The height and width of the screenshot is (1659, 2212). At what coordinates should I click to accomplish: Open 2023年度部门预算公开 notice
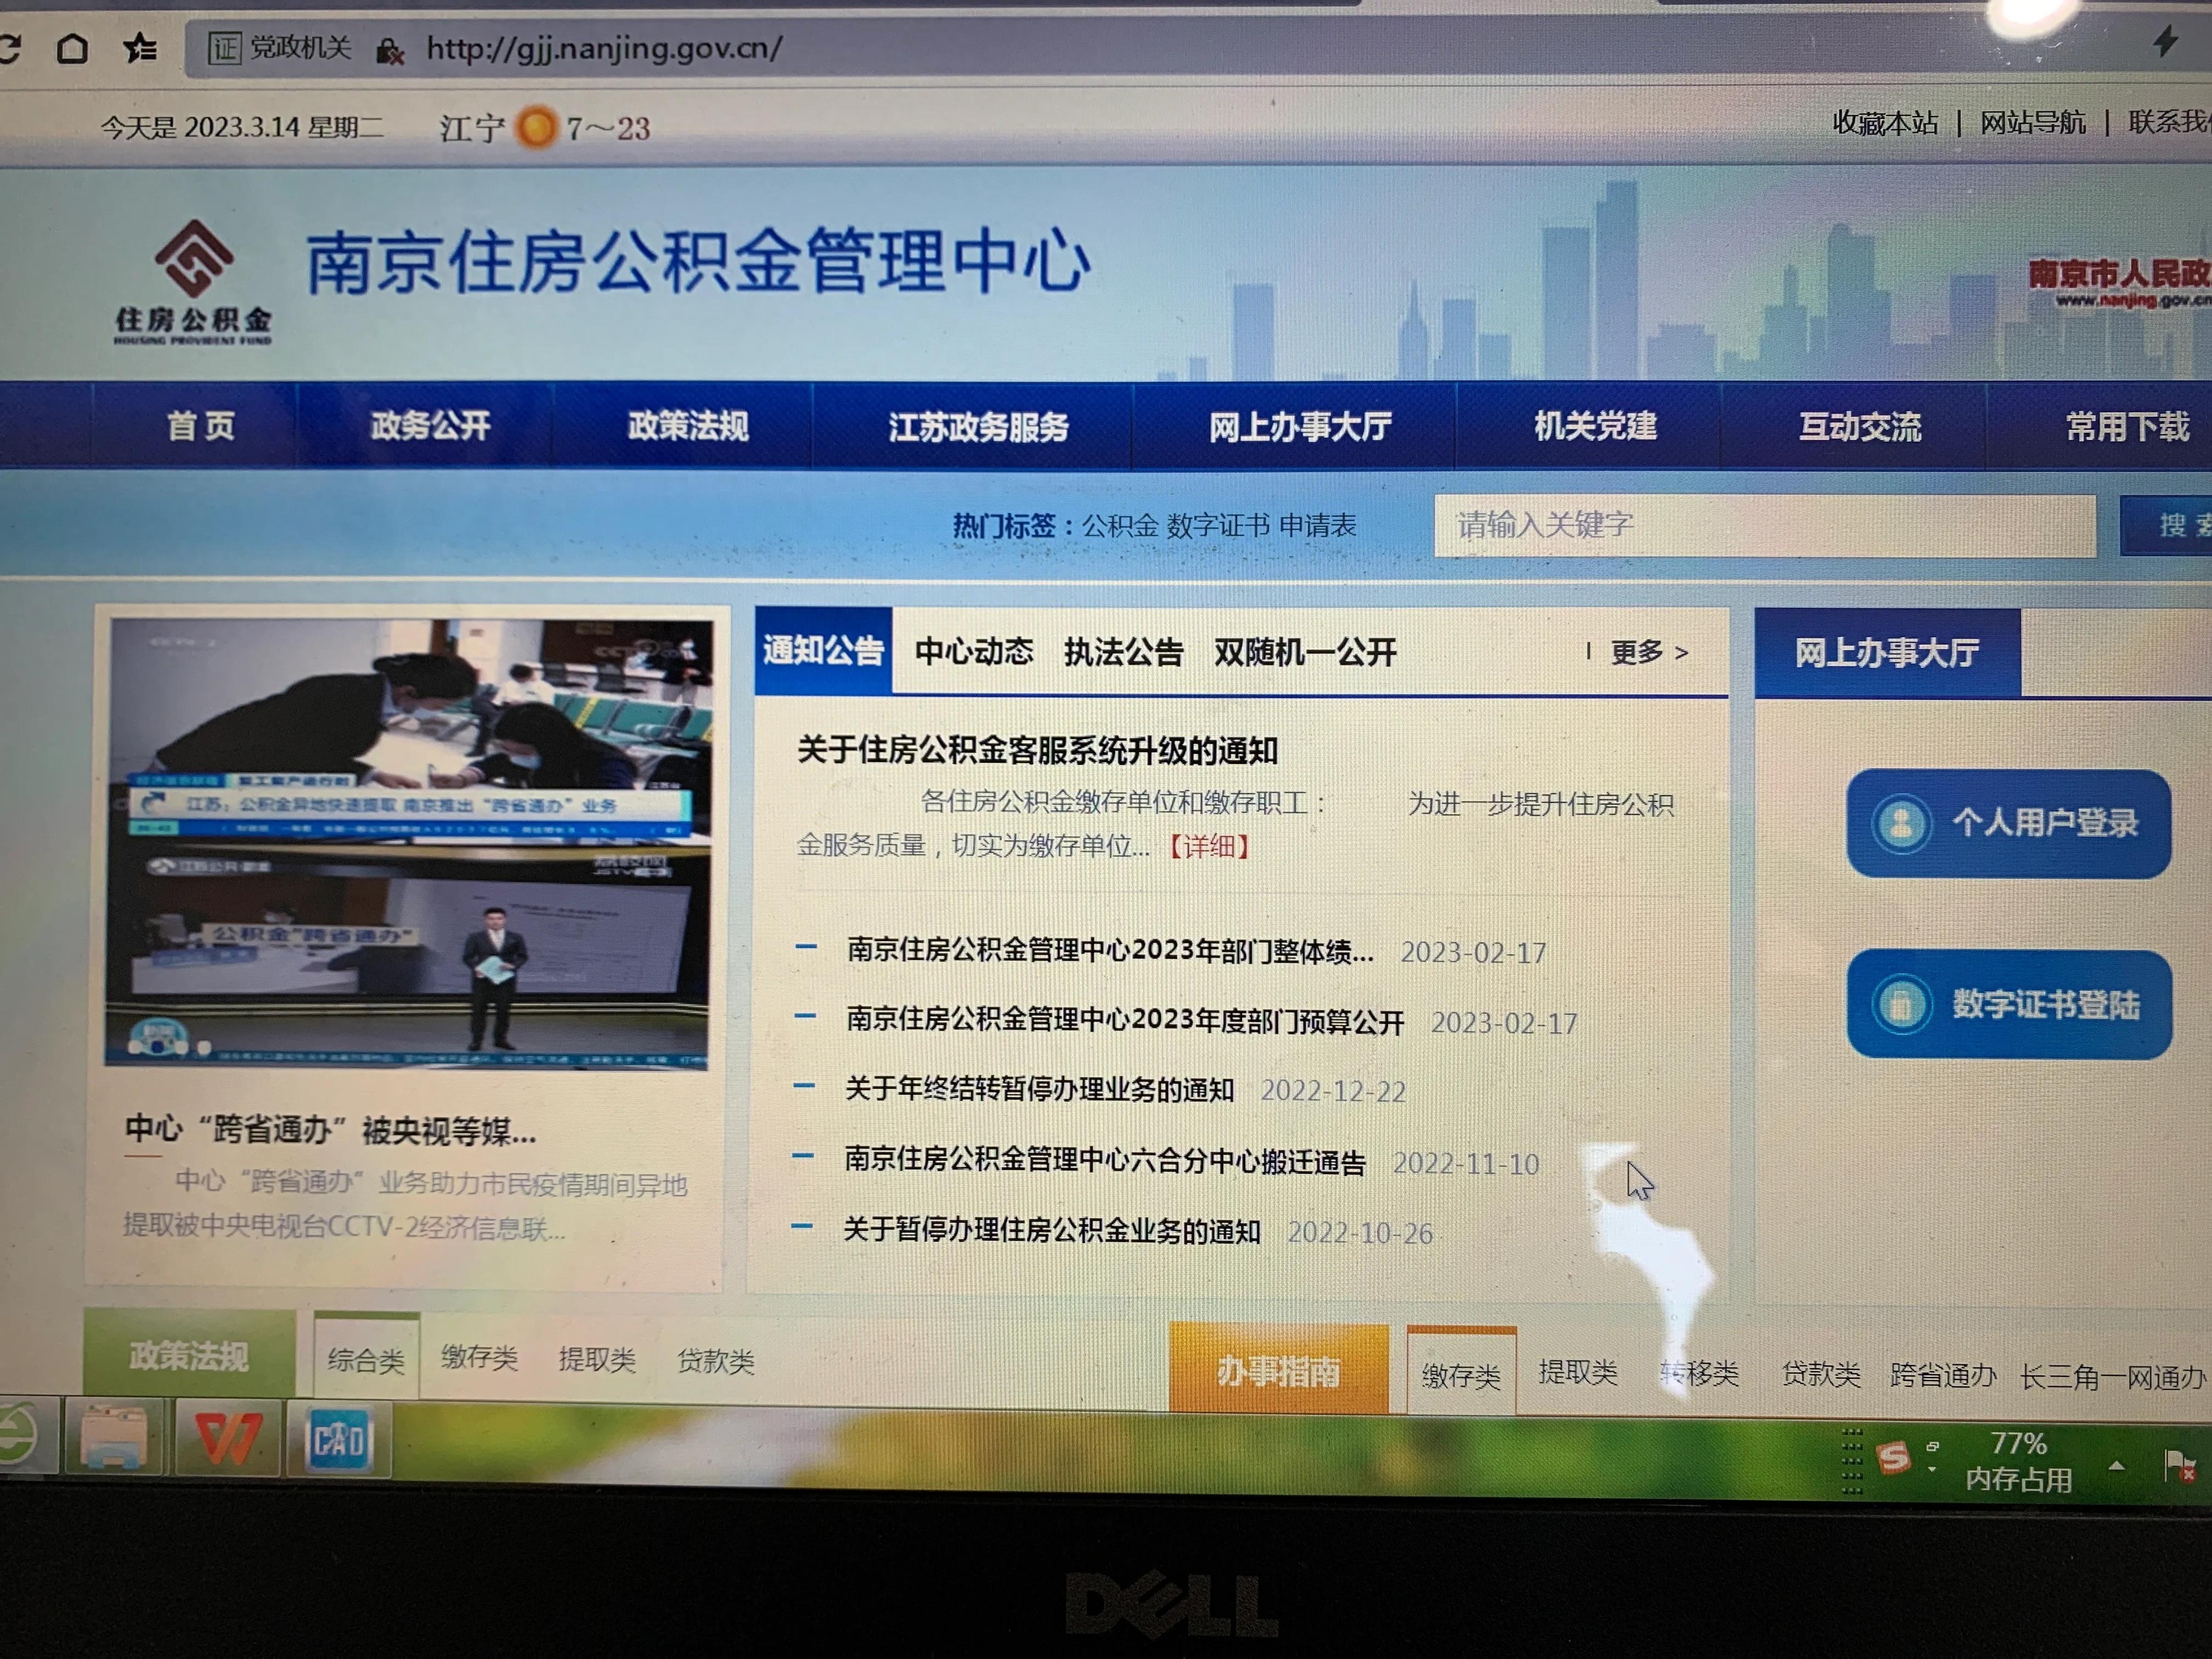point(1125,1021)
